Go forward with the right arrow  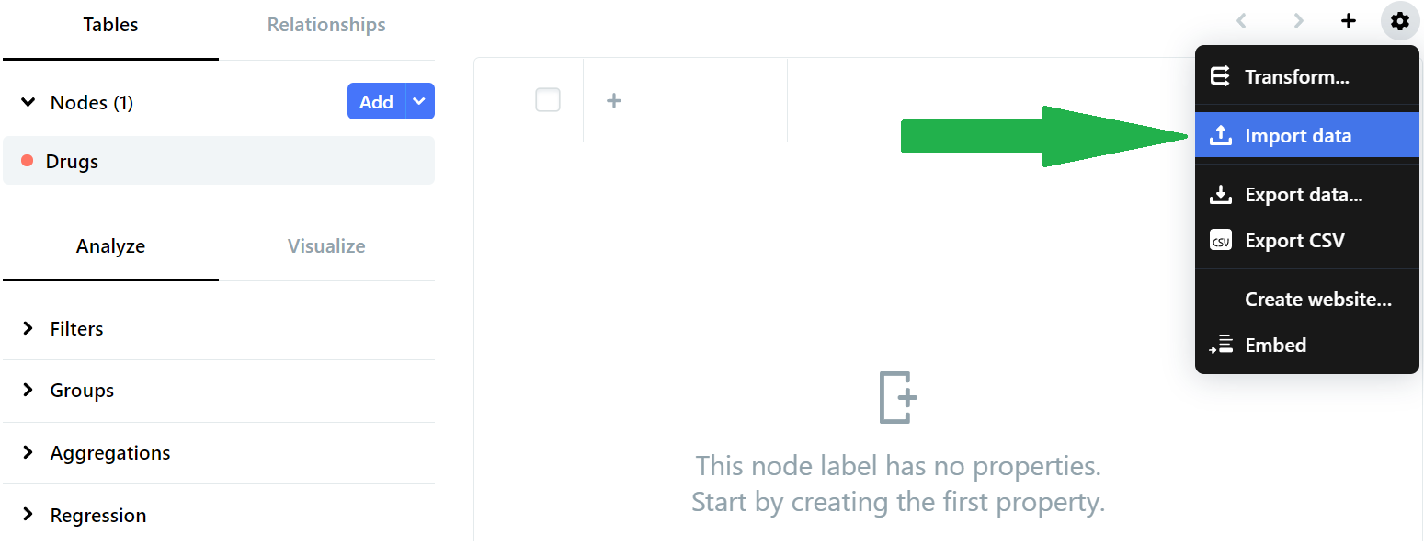1298,21
